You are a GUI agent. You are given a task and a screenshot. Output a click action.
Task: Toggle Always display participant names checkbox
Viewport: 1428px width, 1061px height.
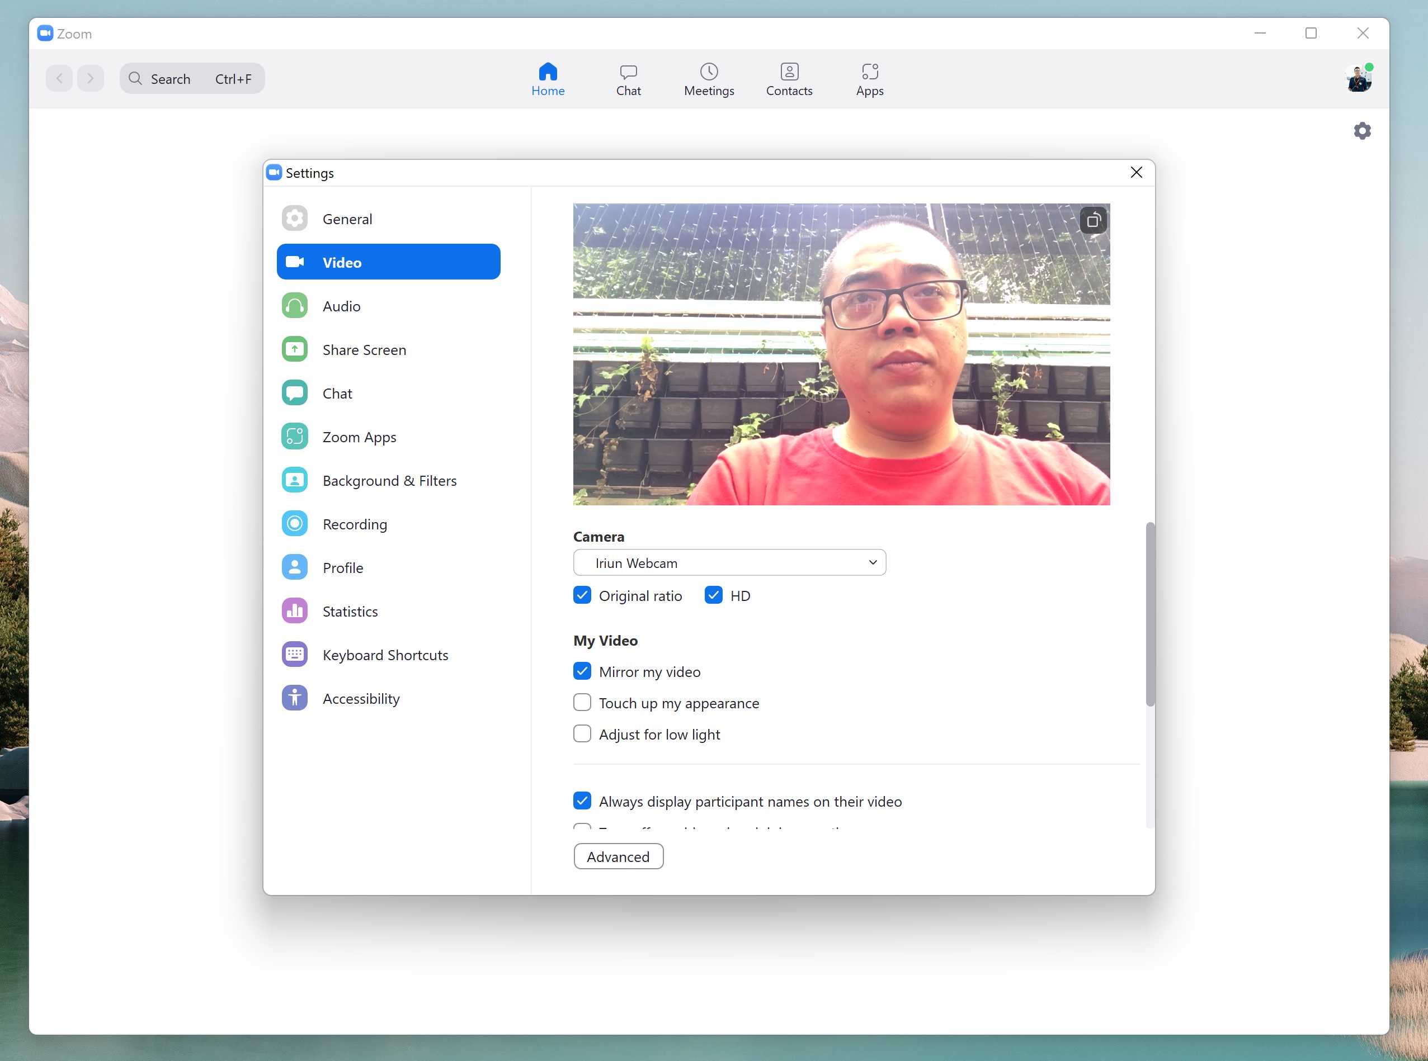click(x=582, y=801)
